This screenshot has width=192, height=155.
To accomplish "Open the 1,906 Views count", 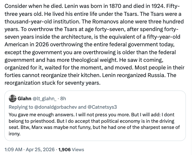I will pos(65,149).
